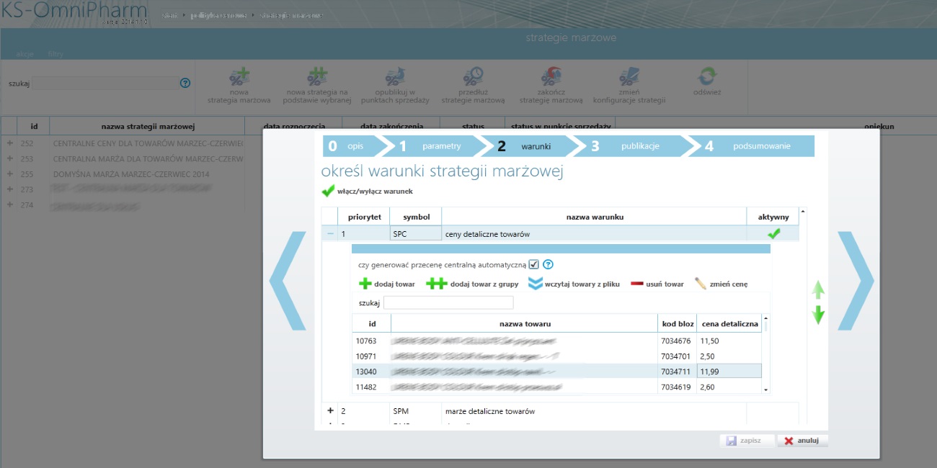Move condition down with green arrow

[x=818, y=315]
